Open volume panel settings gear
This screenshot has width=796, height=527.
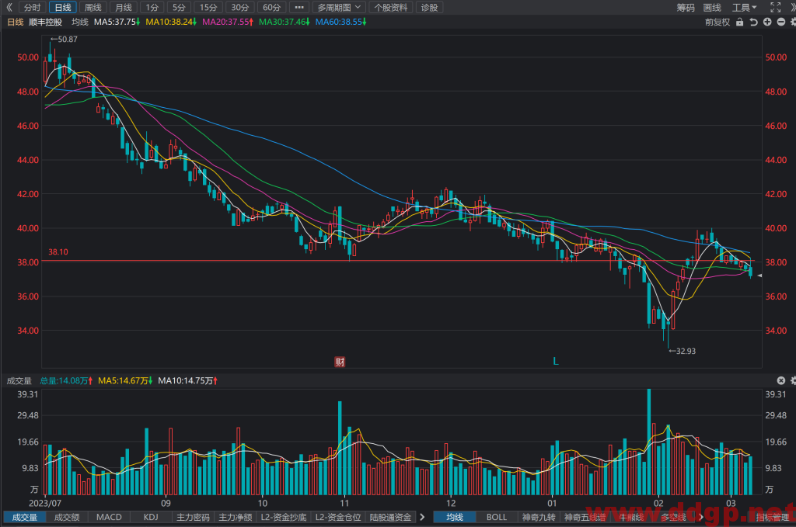[x=793, y=380]
